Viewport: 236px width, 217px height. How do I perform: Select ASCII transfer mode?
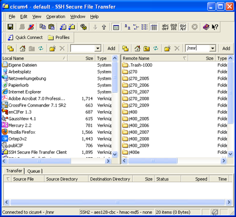(165, 27)
